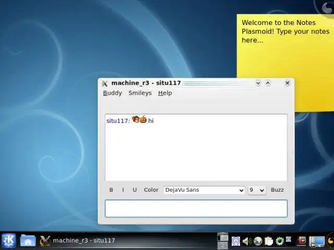The height and width of the screenshot is (250, 334).
Task: Click the chat window's title bar icon
Action: pyautogui.click(x=104, y=83)
